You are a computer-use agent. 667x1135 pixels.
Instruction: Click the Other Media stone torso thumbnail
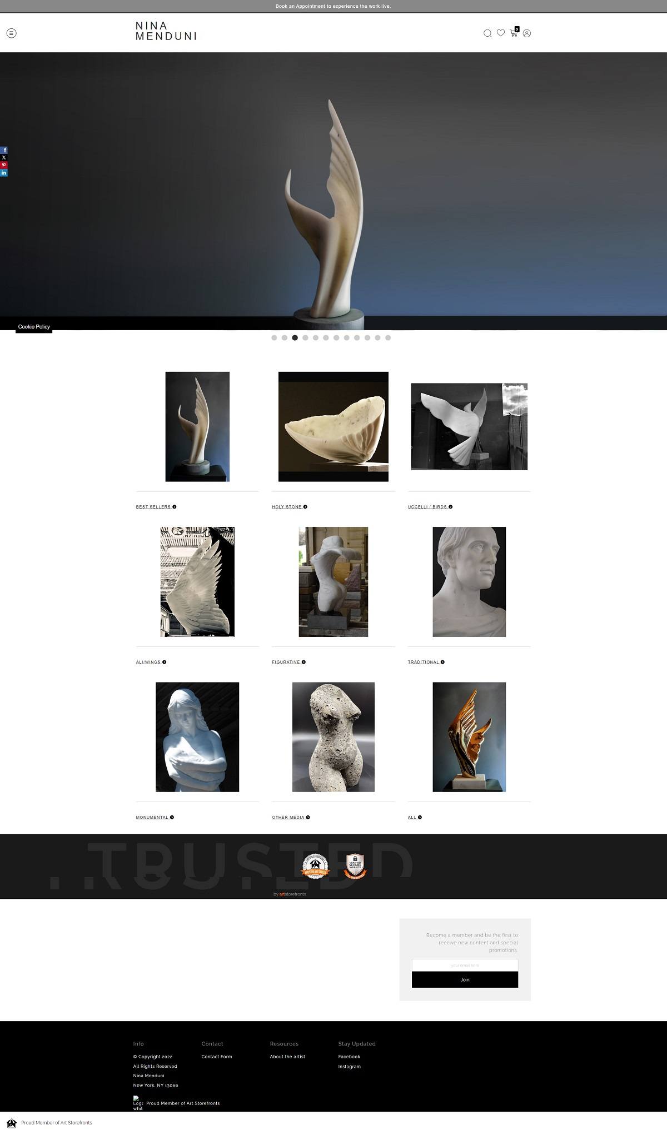click(333, 737)
